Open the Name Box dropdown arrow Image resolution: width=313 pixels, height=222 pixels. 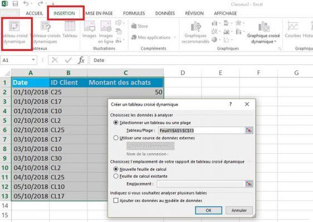[x=33, y=60]
